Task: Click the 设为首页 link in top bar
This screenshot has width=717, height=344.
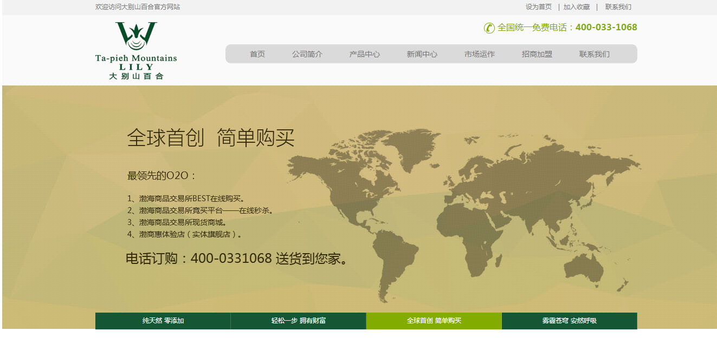Action: pos(538,7)
